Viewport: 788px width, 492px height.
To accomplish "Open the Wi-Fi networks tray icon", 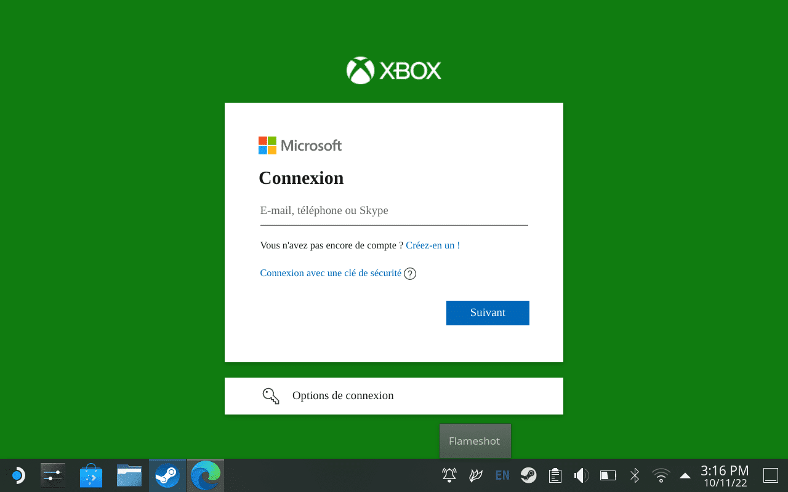I will [661, 475].
